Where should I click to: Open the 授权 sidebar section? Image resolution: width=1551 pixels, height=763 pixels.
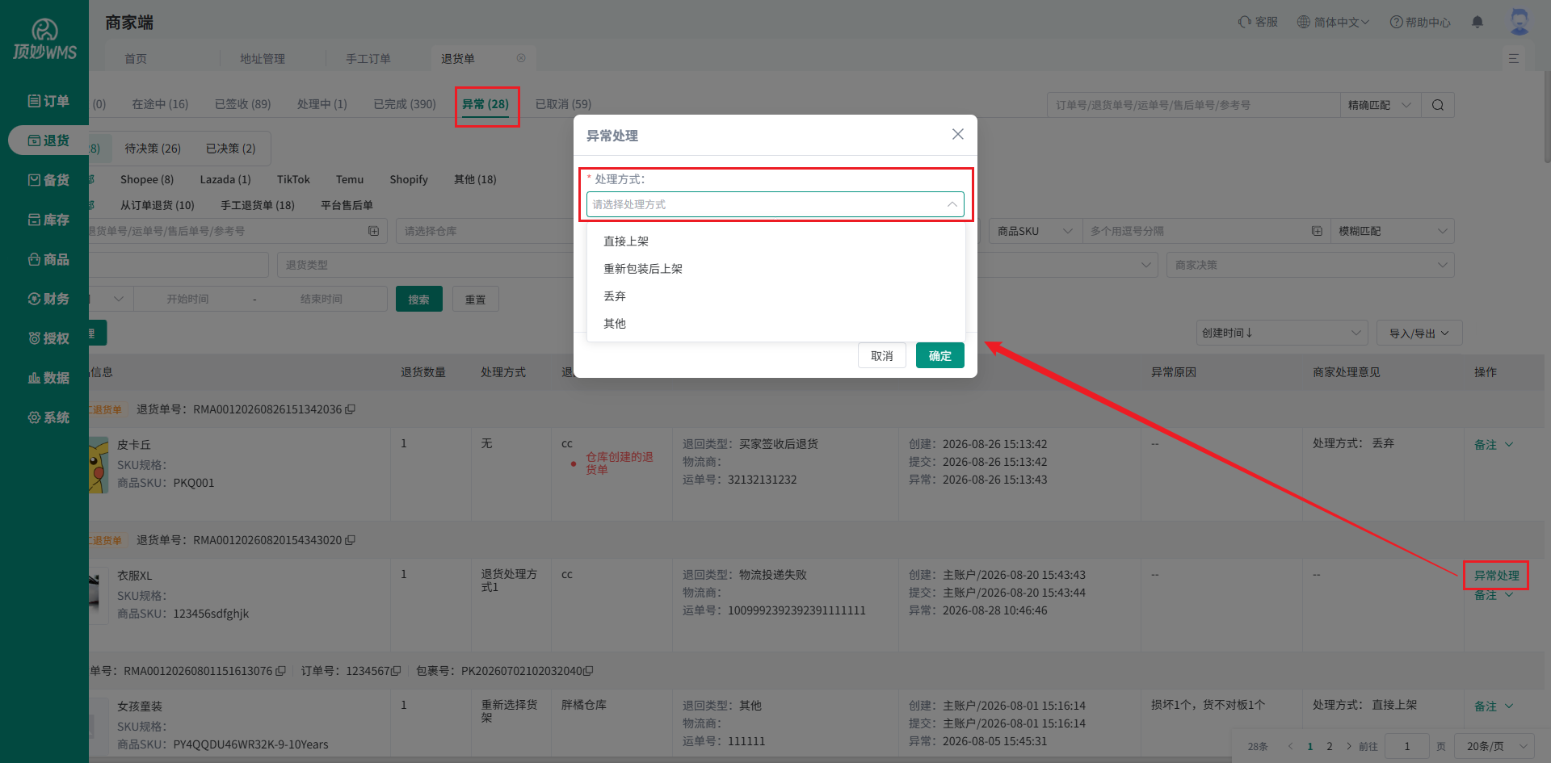48,338
